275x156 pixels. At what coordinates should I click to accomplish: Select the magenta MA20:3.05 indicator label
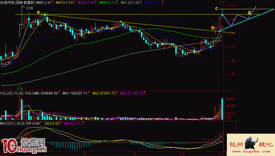pos(86,3)
